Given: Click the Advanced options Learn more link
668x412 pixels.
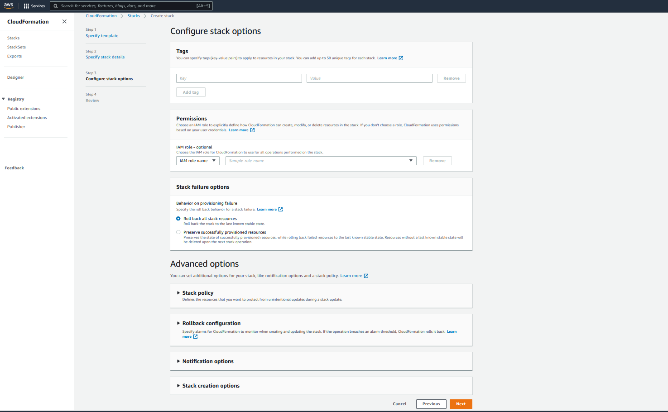Looking at the screenshot, I should click(x=351, y=276).
